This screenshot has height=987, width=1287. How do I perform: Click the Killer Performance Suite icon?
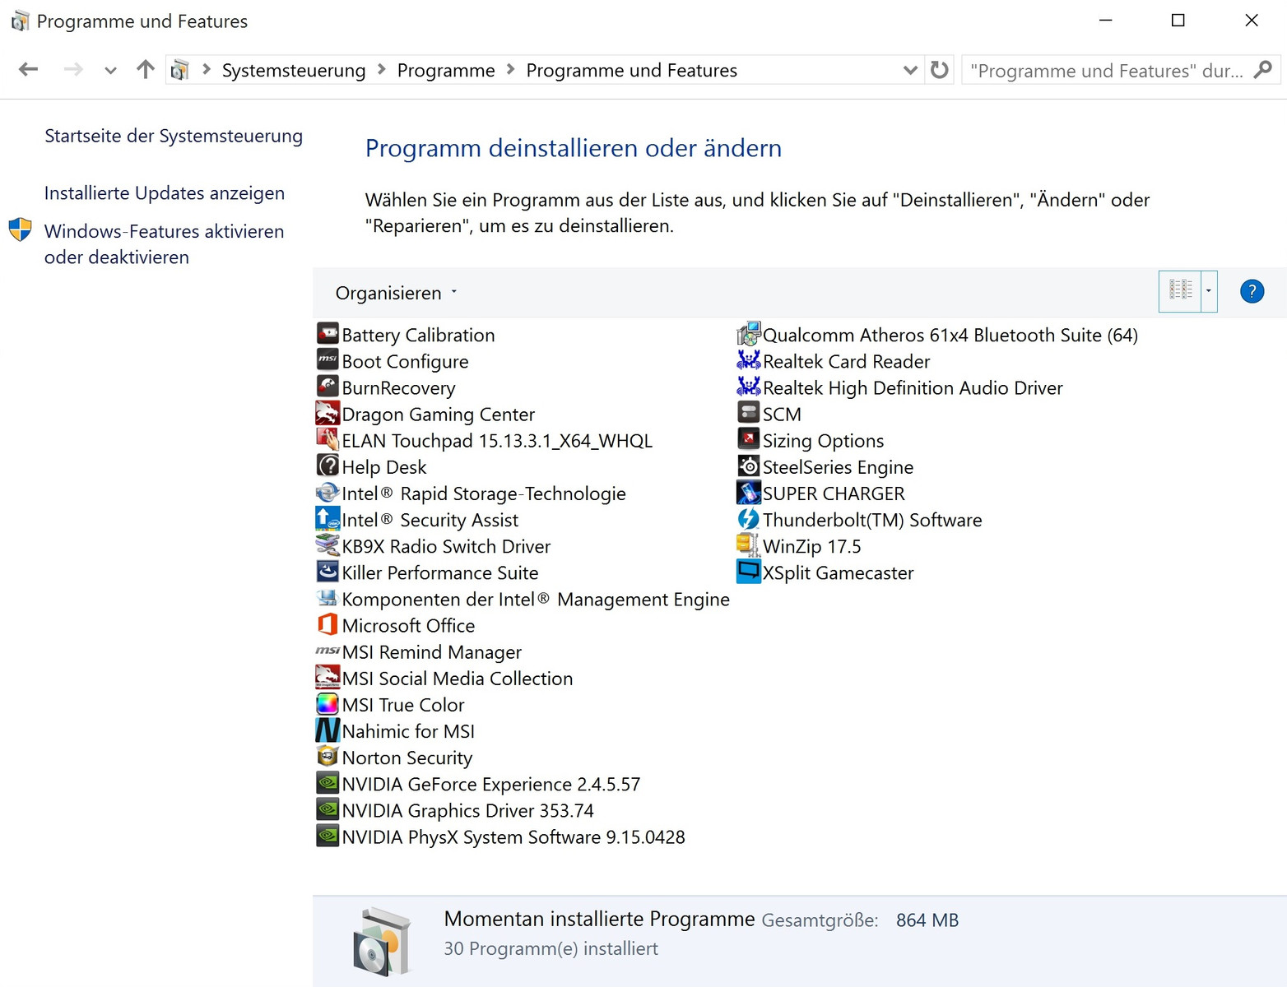click(x=328, y=571)
